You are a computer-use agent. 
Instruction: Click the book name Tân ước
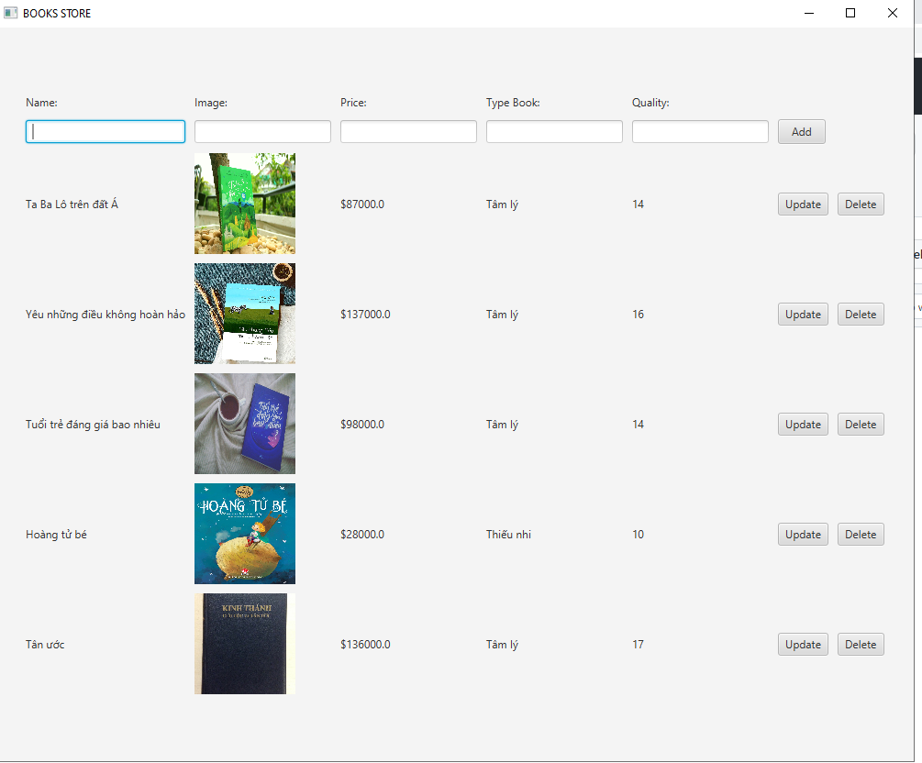(45, 645)
